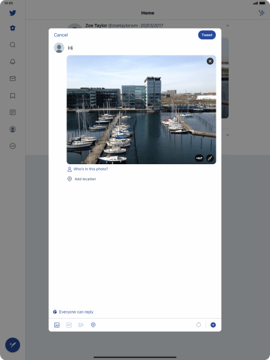
Task: Expand Zoe Taylor tweet options chevron
Action: coord(227,25)
